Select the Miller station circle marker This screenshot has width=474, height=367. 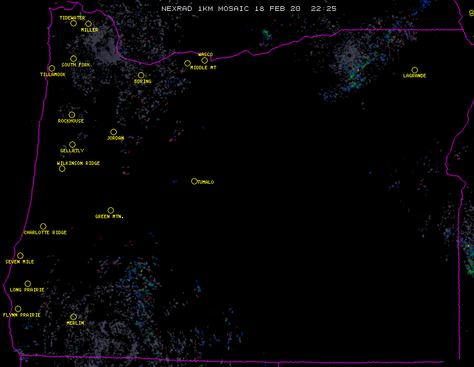tap(88, 24)
